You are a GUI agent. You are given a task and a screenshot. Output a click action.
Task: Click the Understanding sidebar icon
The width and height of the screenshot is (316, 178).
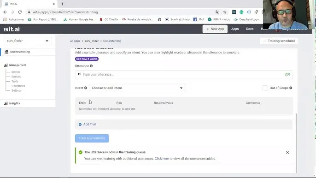[6, 52]
